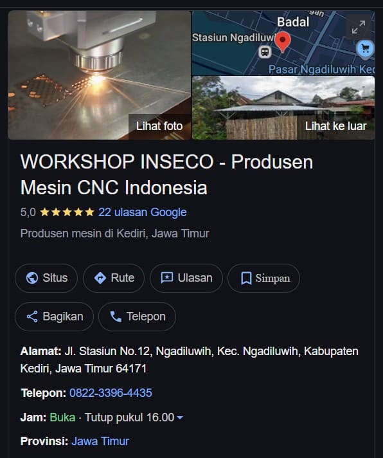This screenshot has height=458, width=383.
Task: Click the star review icon beside Ulasan
Action: click(167, 278)
